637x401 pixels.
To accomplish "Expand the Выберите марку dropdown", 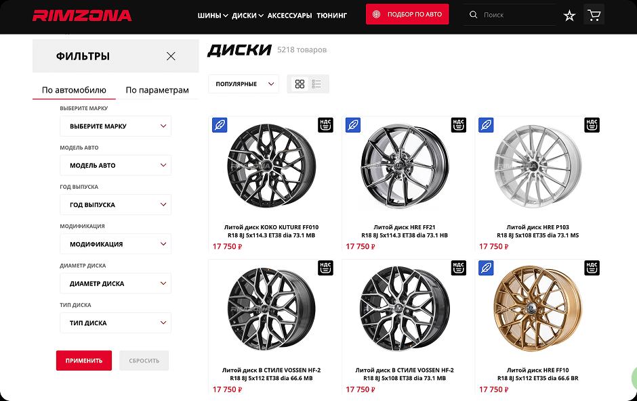I will pos(115,126).
